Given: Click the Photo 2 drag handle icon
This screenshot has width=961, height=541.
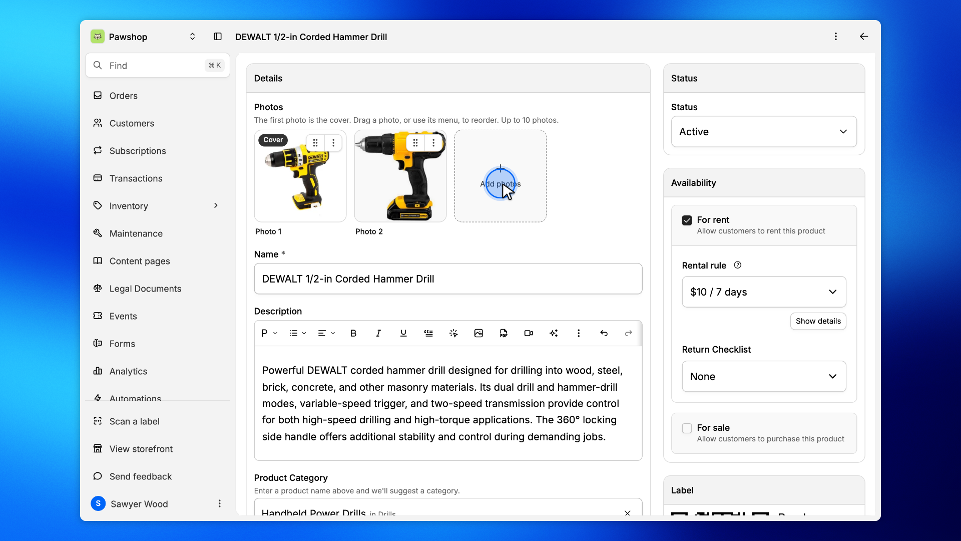Looking at the screenshot, I should coord(415,143).
